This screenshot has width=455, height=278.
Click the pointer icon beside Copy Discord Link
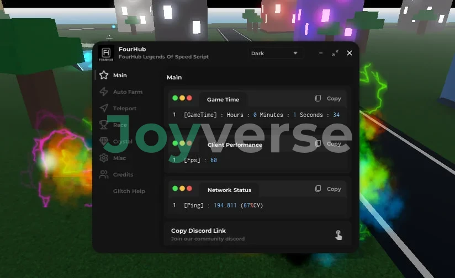(338, 235)
